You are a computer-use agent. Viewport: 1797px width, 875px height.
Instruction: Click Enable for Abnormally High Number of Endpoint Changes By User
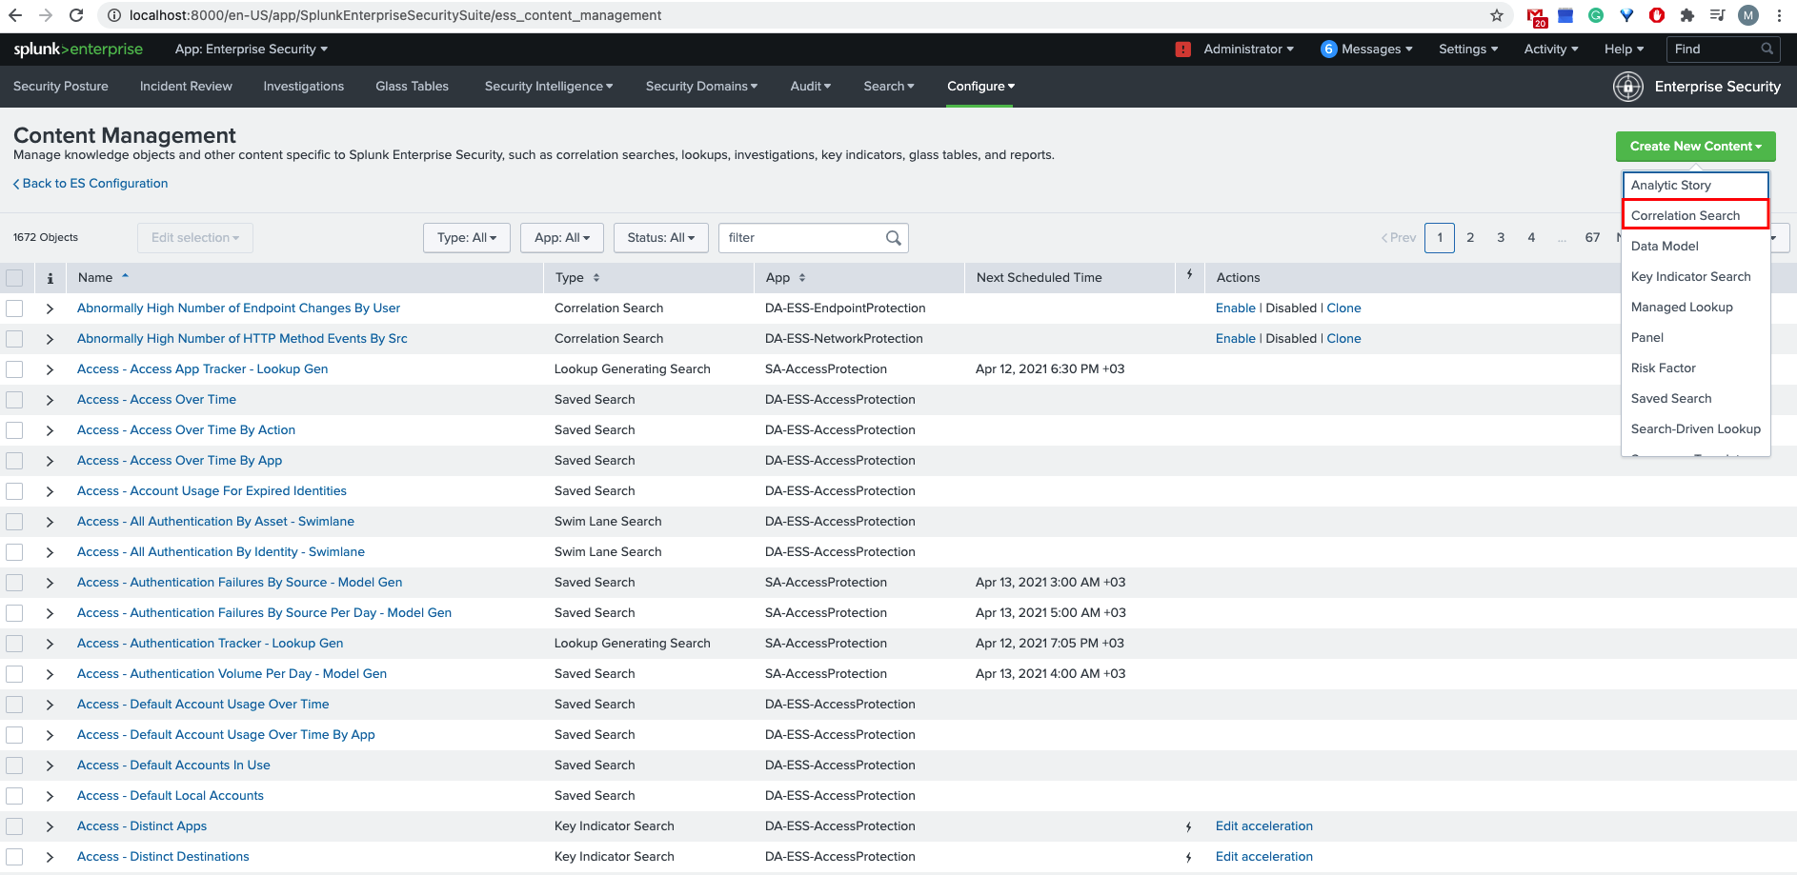(x=1236, y=308)
